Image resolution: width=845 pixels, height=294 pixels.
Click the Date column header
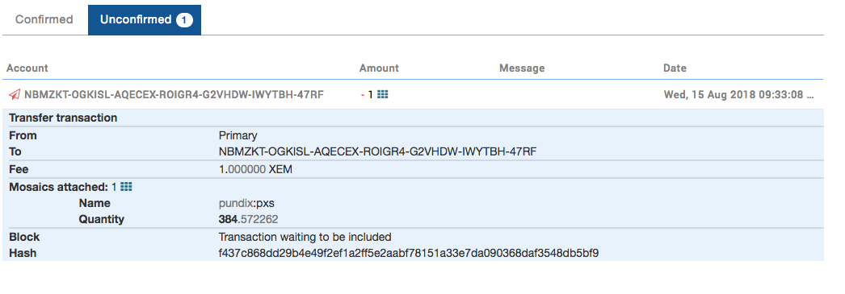coord(675,68)
